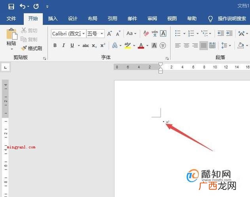This screenshot has height=197, width=250.
Task: Apply the character border icon
Action: [163, 34]
